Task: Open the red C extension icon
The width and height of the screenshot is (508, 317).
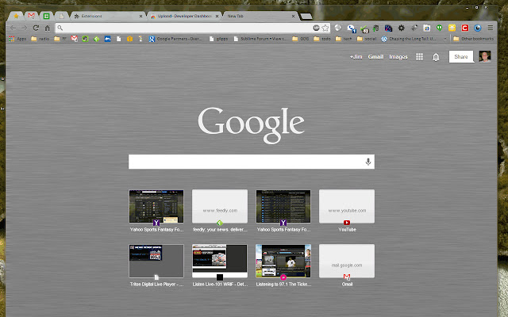Action: coord(465,28)
